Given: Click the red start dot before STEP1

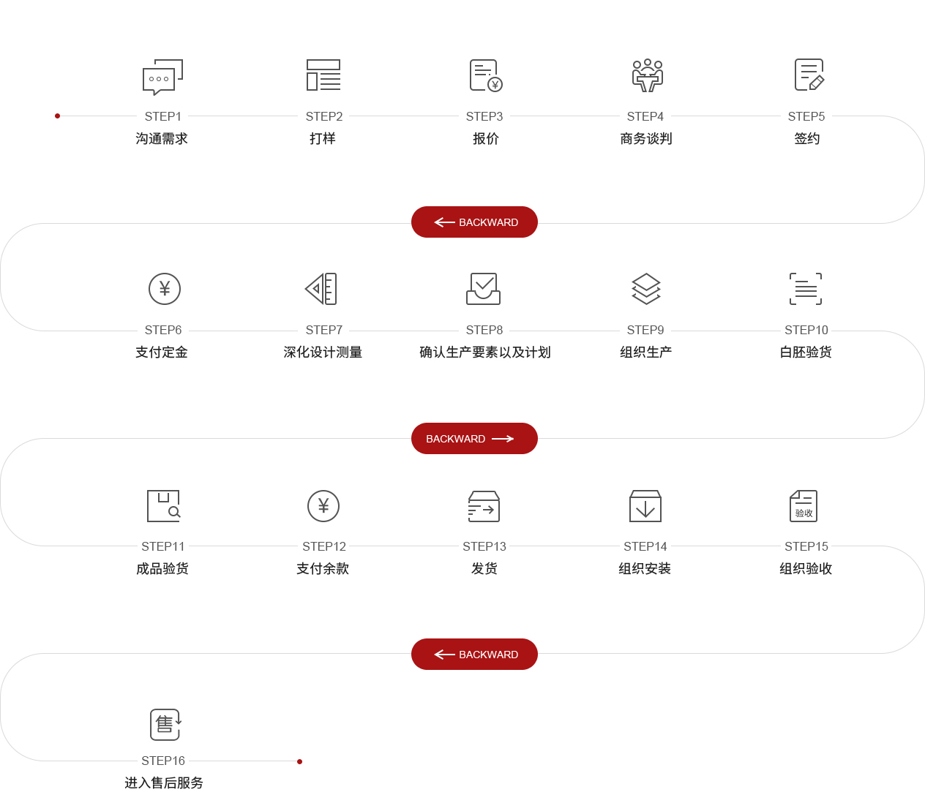Looking at the screenshot, I should point(58,116).
